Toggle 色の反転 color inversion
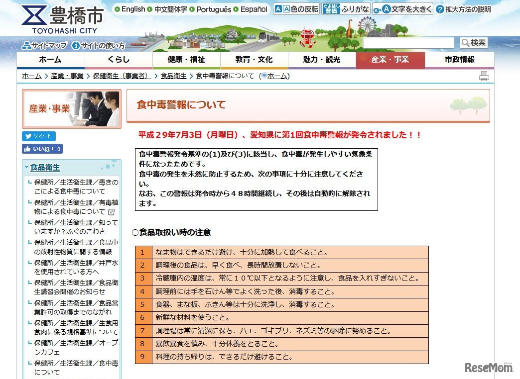Image resolution: width=520 pixels, height=379 pixels. (296, 9)
